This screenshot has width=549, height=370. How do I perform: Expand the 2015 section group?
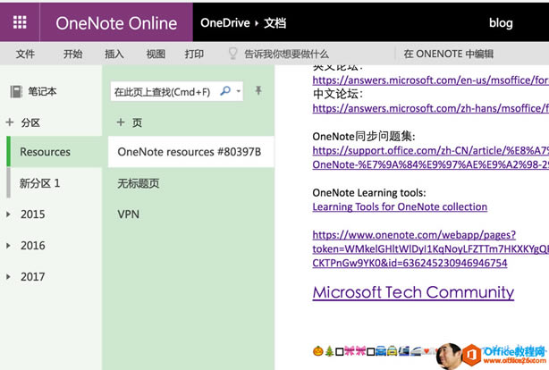click(x=8, y=214)
